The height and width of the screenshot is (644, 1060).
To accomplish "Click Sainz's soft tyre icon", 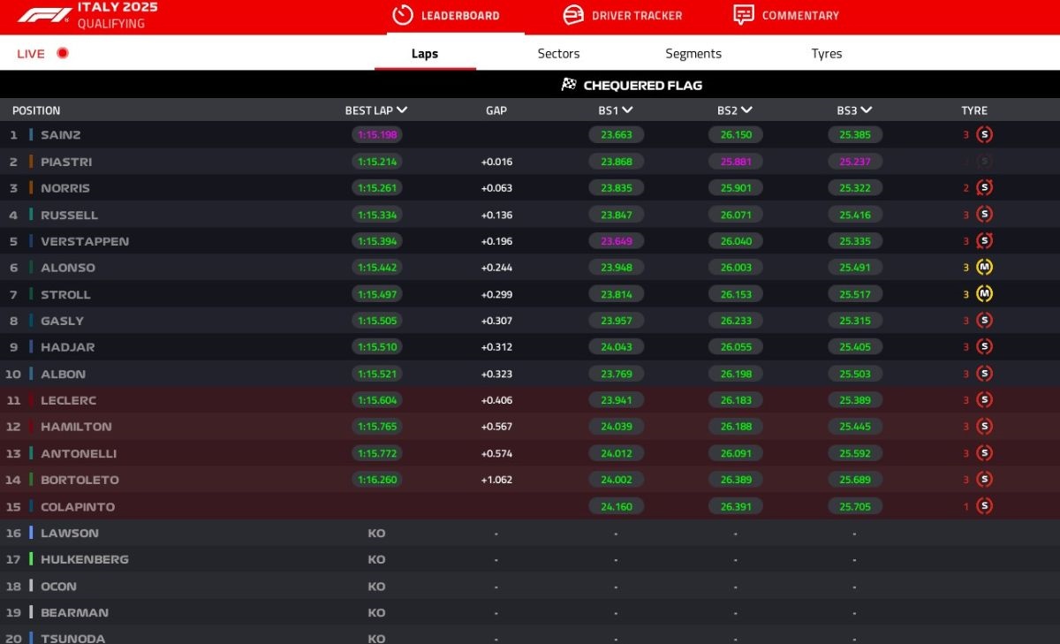I will (x=985, y=135).
